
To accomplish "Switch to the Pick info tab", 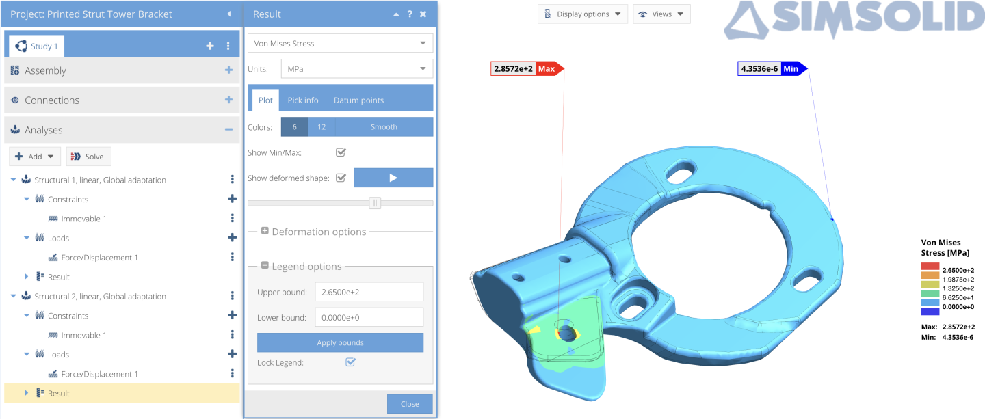I will [302, 100].
